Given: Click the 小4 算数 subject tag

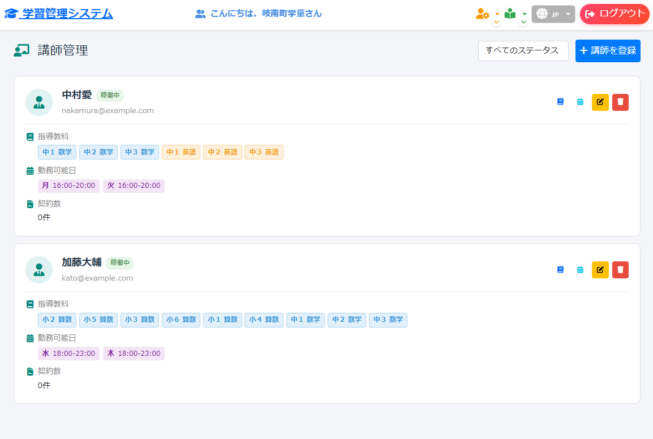Looking at the screenshot, I should [x=264, y=320].
